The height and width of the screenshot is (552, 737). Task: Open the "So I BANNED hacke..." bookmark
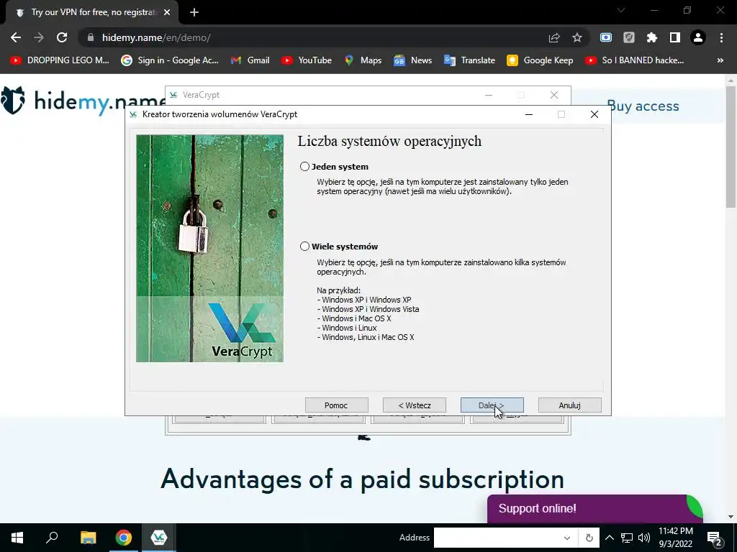pyautogui.click(x=635, y=60)
